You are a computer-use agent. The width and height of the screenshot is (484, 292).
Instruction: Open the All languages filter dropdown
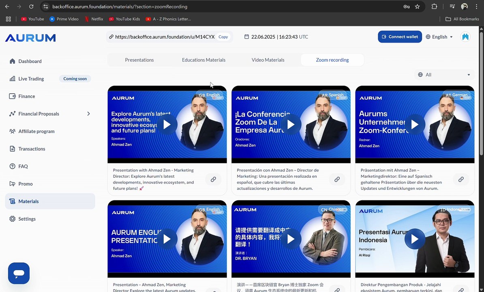coord(444,75)
